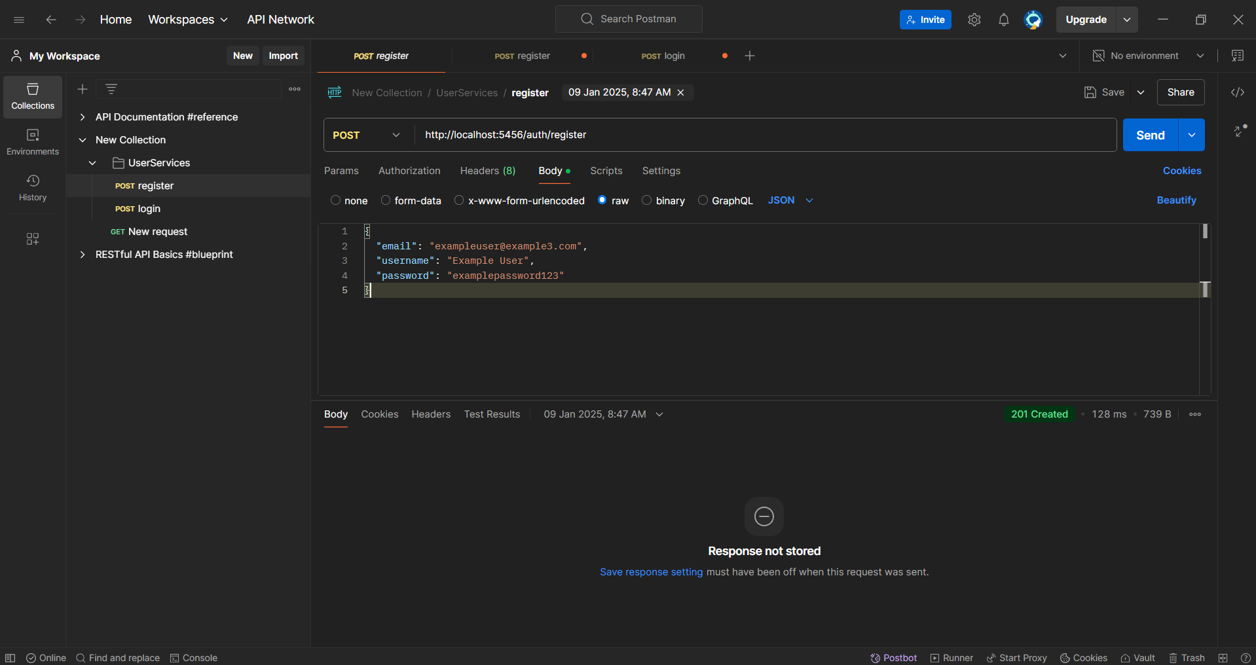Open Vault from status bar

(1137, 658)
